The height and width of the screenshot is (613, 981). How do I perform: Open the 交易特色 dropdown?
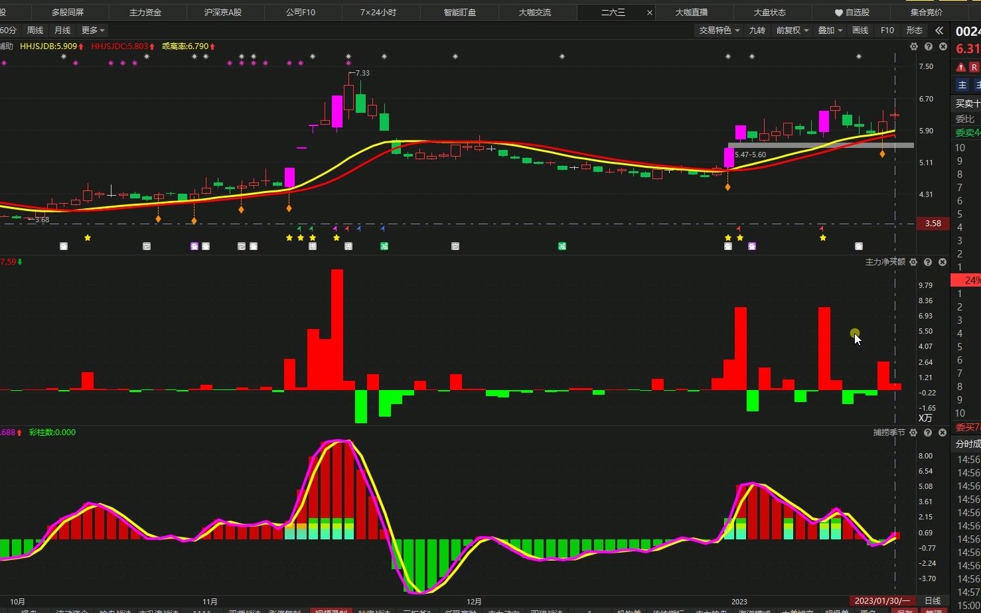[719, 31]
